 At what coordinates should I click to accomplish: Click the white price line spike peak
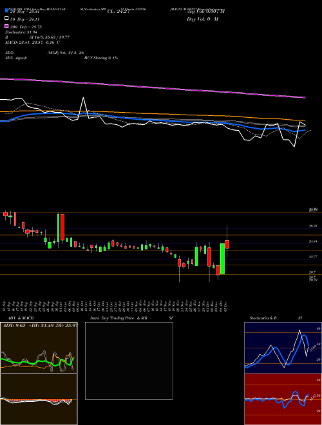[83, 98]
